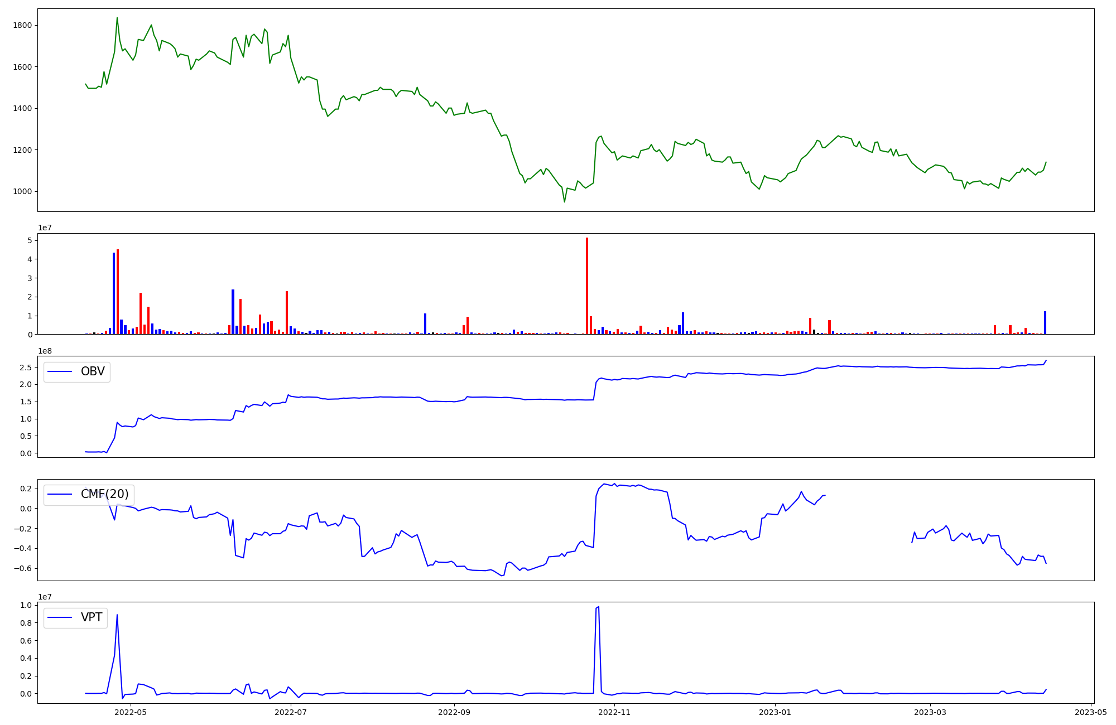The height and width of the screenshot is (725, 1116).
Task: Click the tall blue volume bar in April 2022
Action: click(114, 293)
